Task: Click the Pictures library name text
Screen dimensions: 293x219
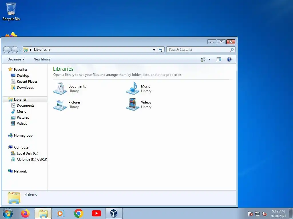Action: 74,102
